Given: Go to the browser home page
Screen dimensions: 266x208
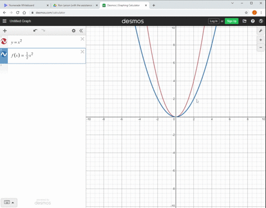Looking at the screenshot, I should tap(24, 13).
